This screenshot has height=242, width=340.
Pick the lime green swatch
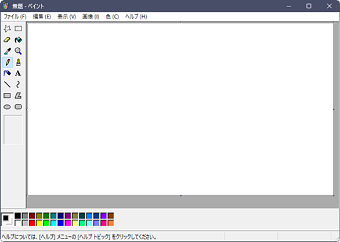46,223
